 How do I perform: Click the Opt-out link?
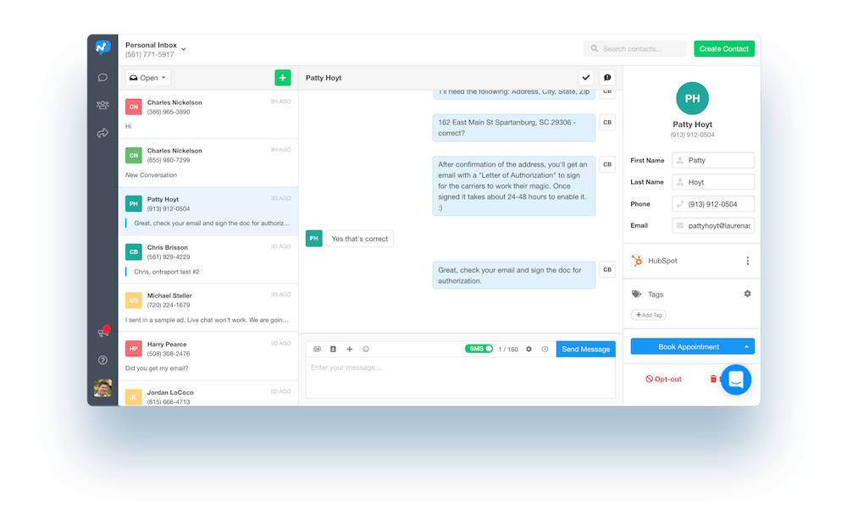[x=663, y=379]
